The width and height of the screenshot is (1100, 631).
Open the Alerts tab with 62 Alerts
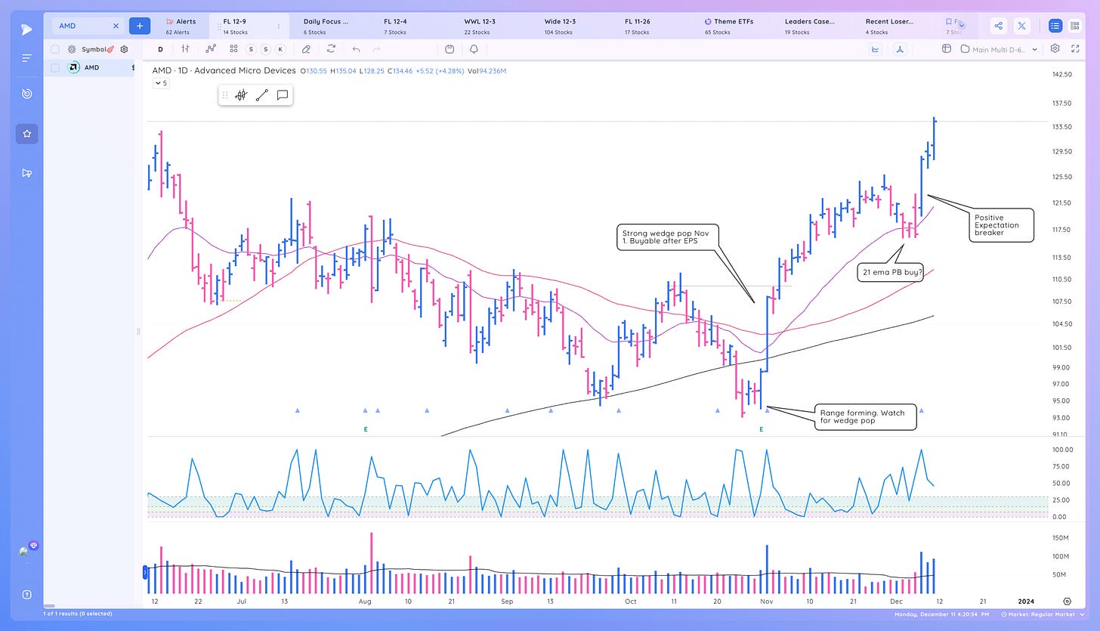[x=181, y=26]
